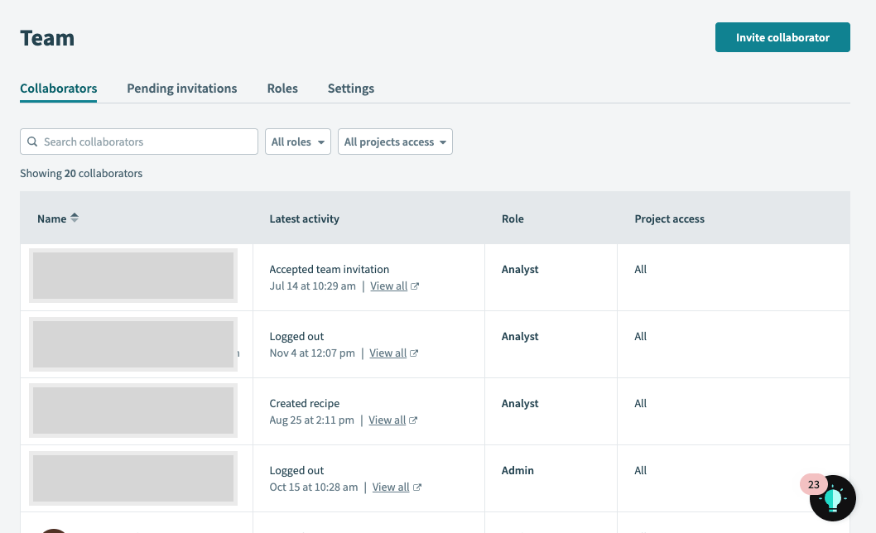Click the Latest activity column header
The image size is (876, 533).
[305, 219]
